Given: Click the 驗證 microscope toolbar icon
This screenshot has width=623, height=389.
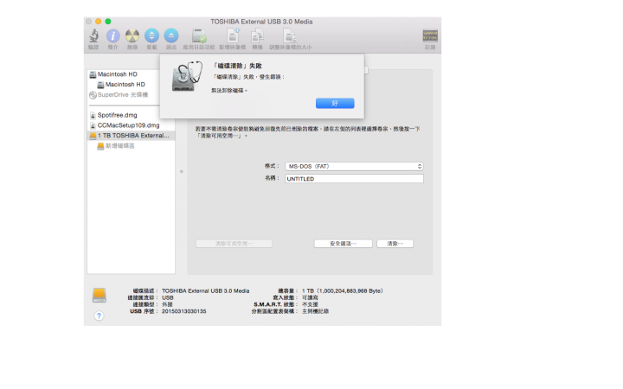Looking at the screenshot, I should (x=93, y=36).
